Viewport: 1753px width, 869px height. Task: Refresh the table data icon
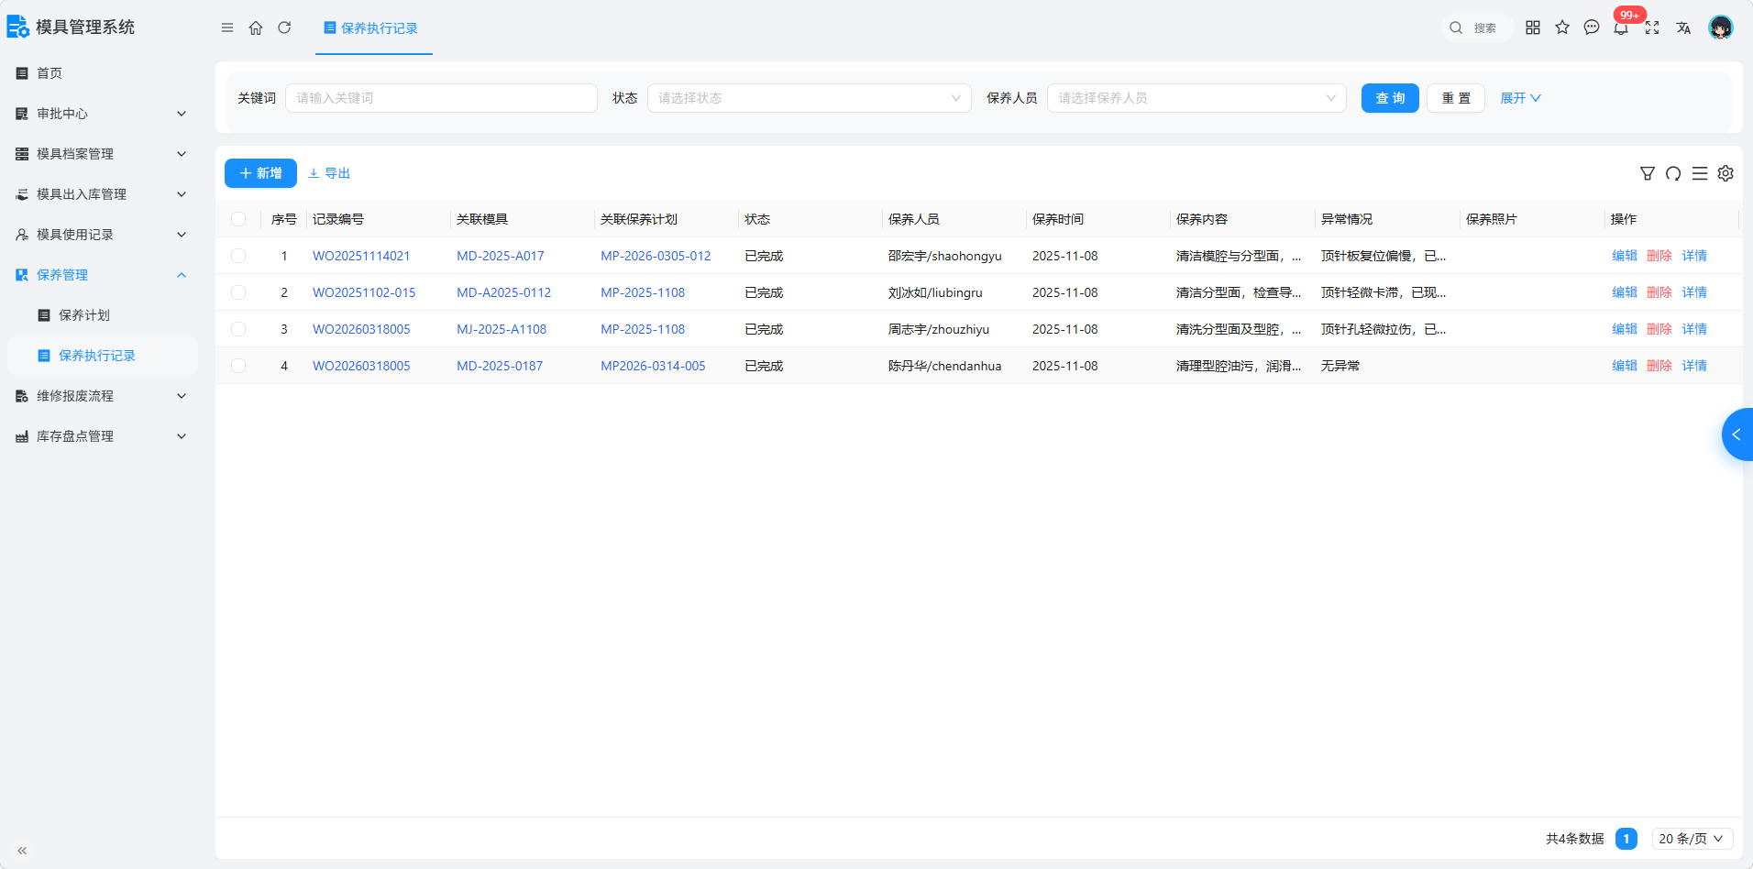(1673, 173)
